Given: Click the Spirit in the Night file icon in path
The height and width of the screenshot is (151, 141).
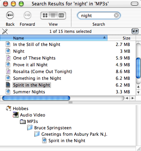Looking at the screenshot, I should [x=44, y=140].
